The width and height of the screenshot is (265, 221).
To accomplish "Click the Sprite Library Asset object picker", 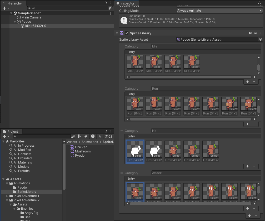I will [x=261, y=40].
